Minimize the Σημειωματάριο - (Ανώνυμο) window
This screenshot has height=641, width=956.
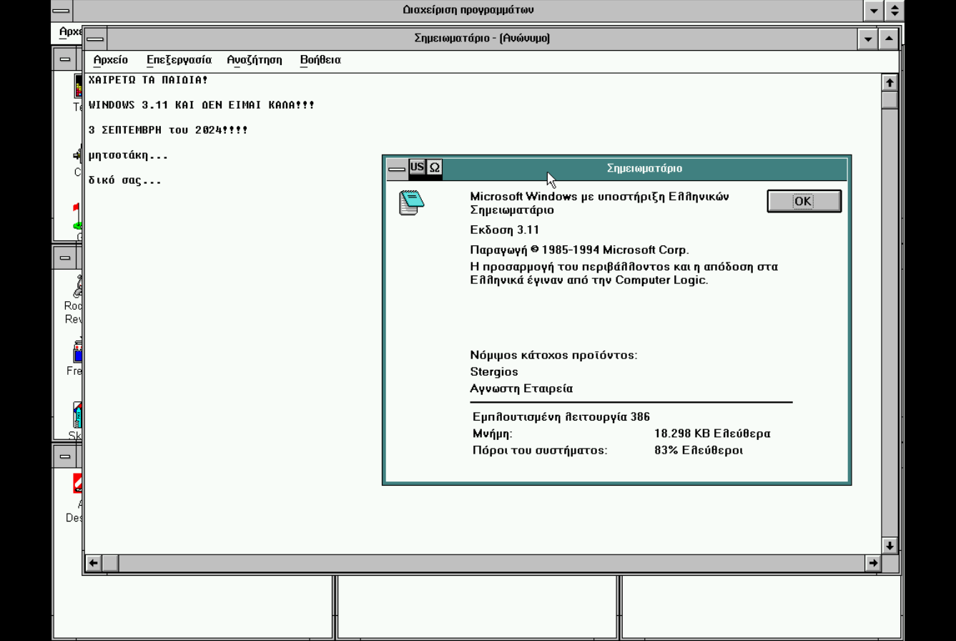pyautogui.click(x=868, y=39)
